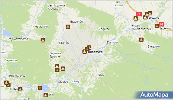Open the AutoMapa logo link
This screenshot has width=173, height=100.
pyautogui.click(x=154, y=95)
